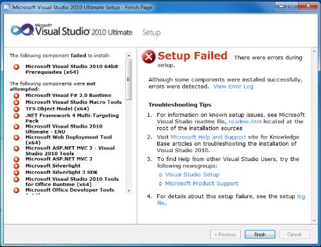Open the Visual Studio Setup newsgroup link
The width and height of the screenshot is (321, 247).
(192, 175)
